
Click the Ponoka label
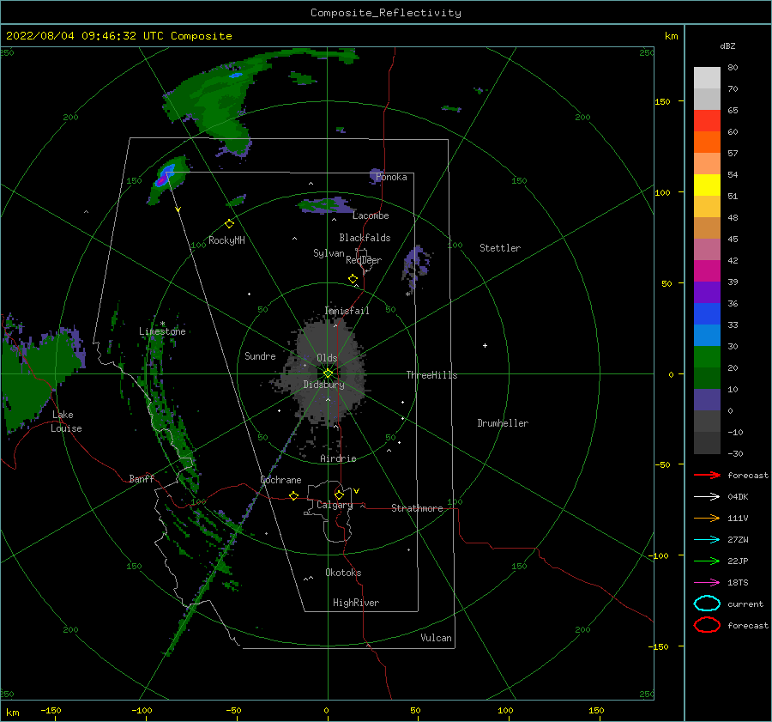391,177
